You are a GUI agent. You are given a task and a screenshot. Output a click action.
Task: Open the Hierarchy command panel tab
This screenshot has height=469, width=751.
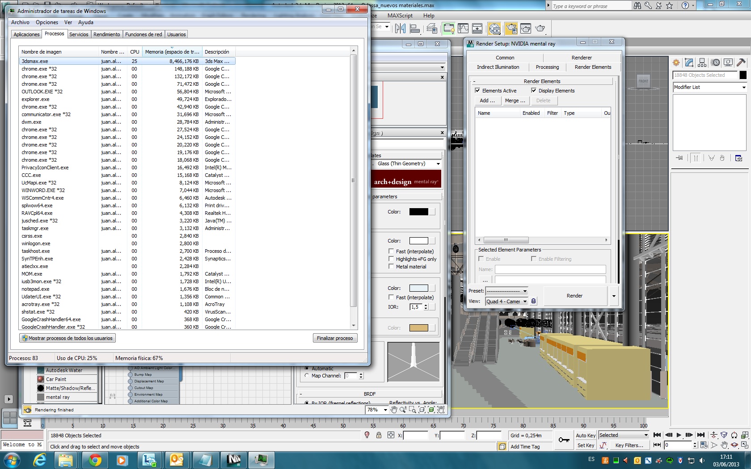[x=702, y=63]
